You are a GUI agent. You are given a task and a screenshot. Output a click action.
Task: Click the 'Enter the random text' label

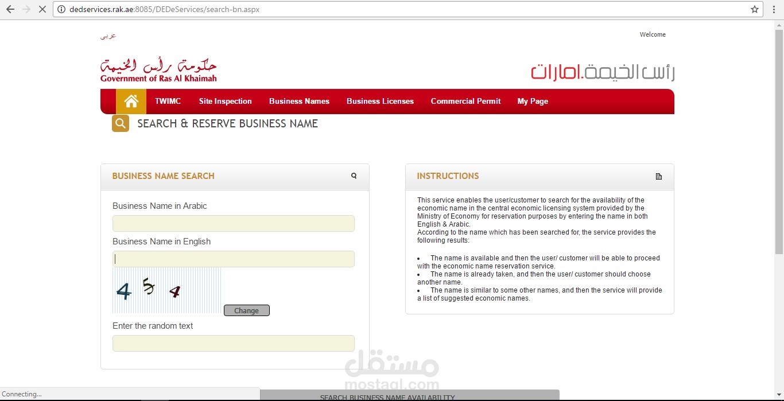pyautogui.click(x=153, y=326)
